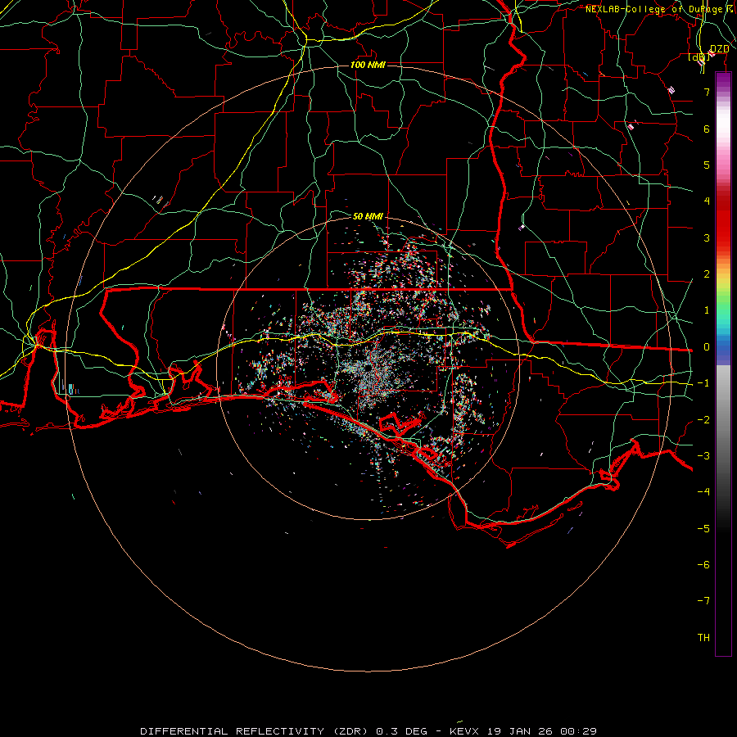The width and height of the screenshot is (737, 737).
Task: Click the 2 dB value on color scale
Action: [x=707, y=274]
